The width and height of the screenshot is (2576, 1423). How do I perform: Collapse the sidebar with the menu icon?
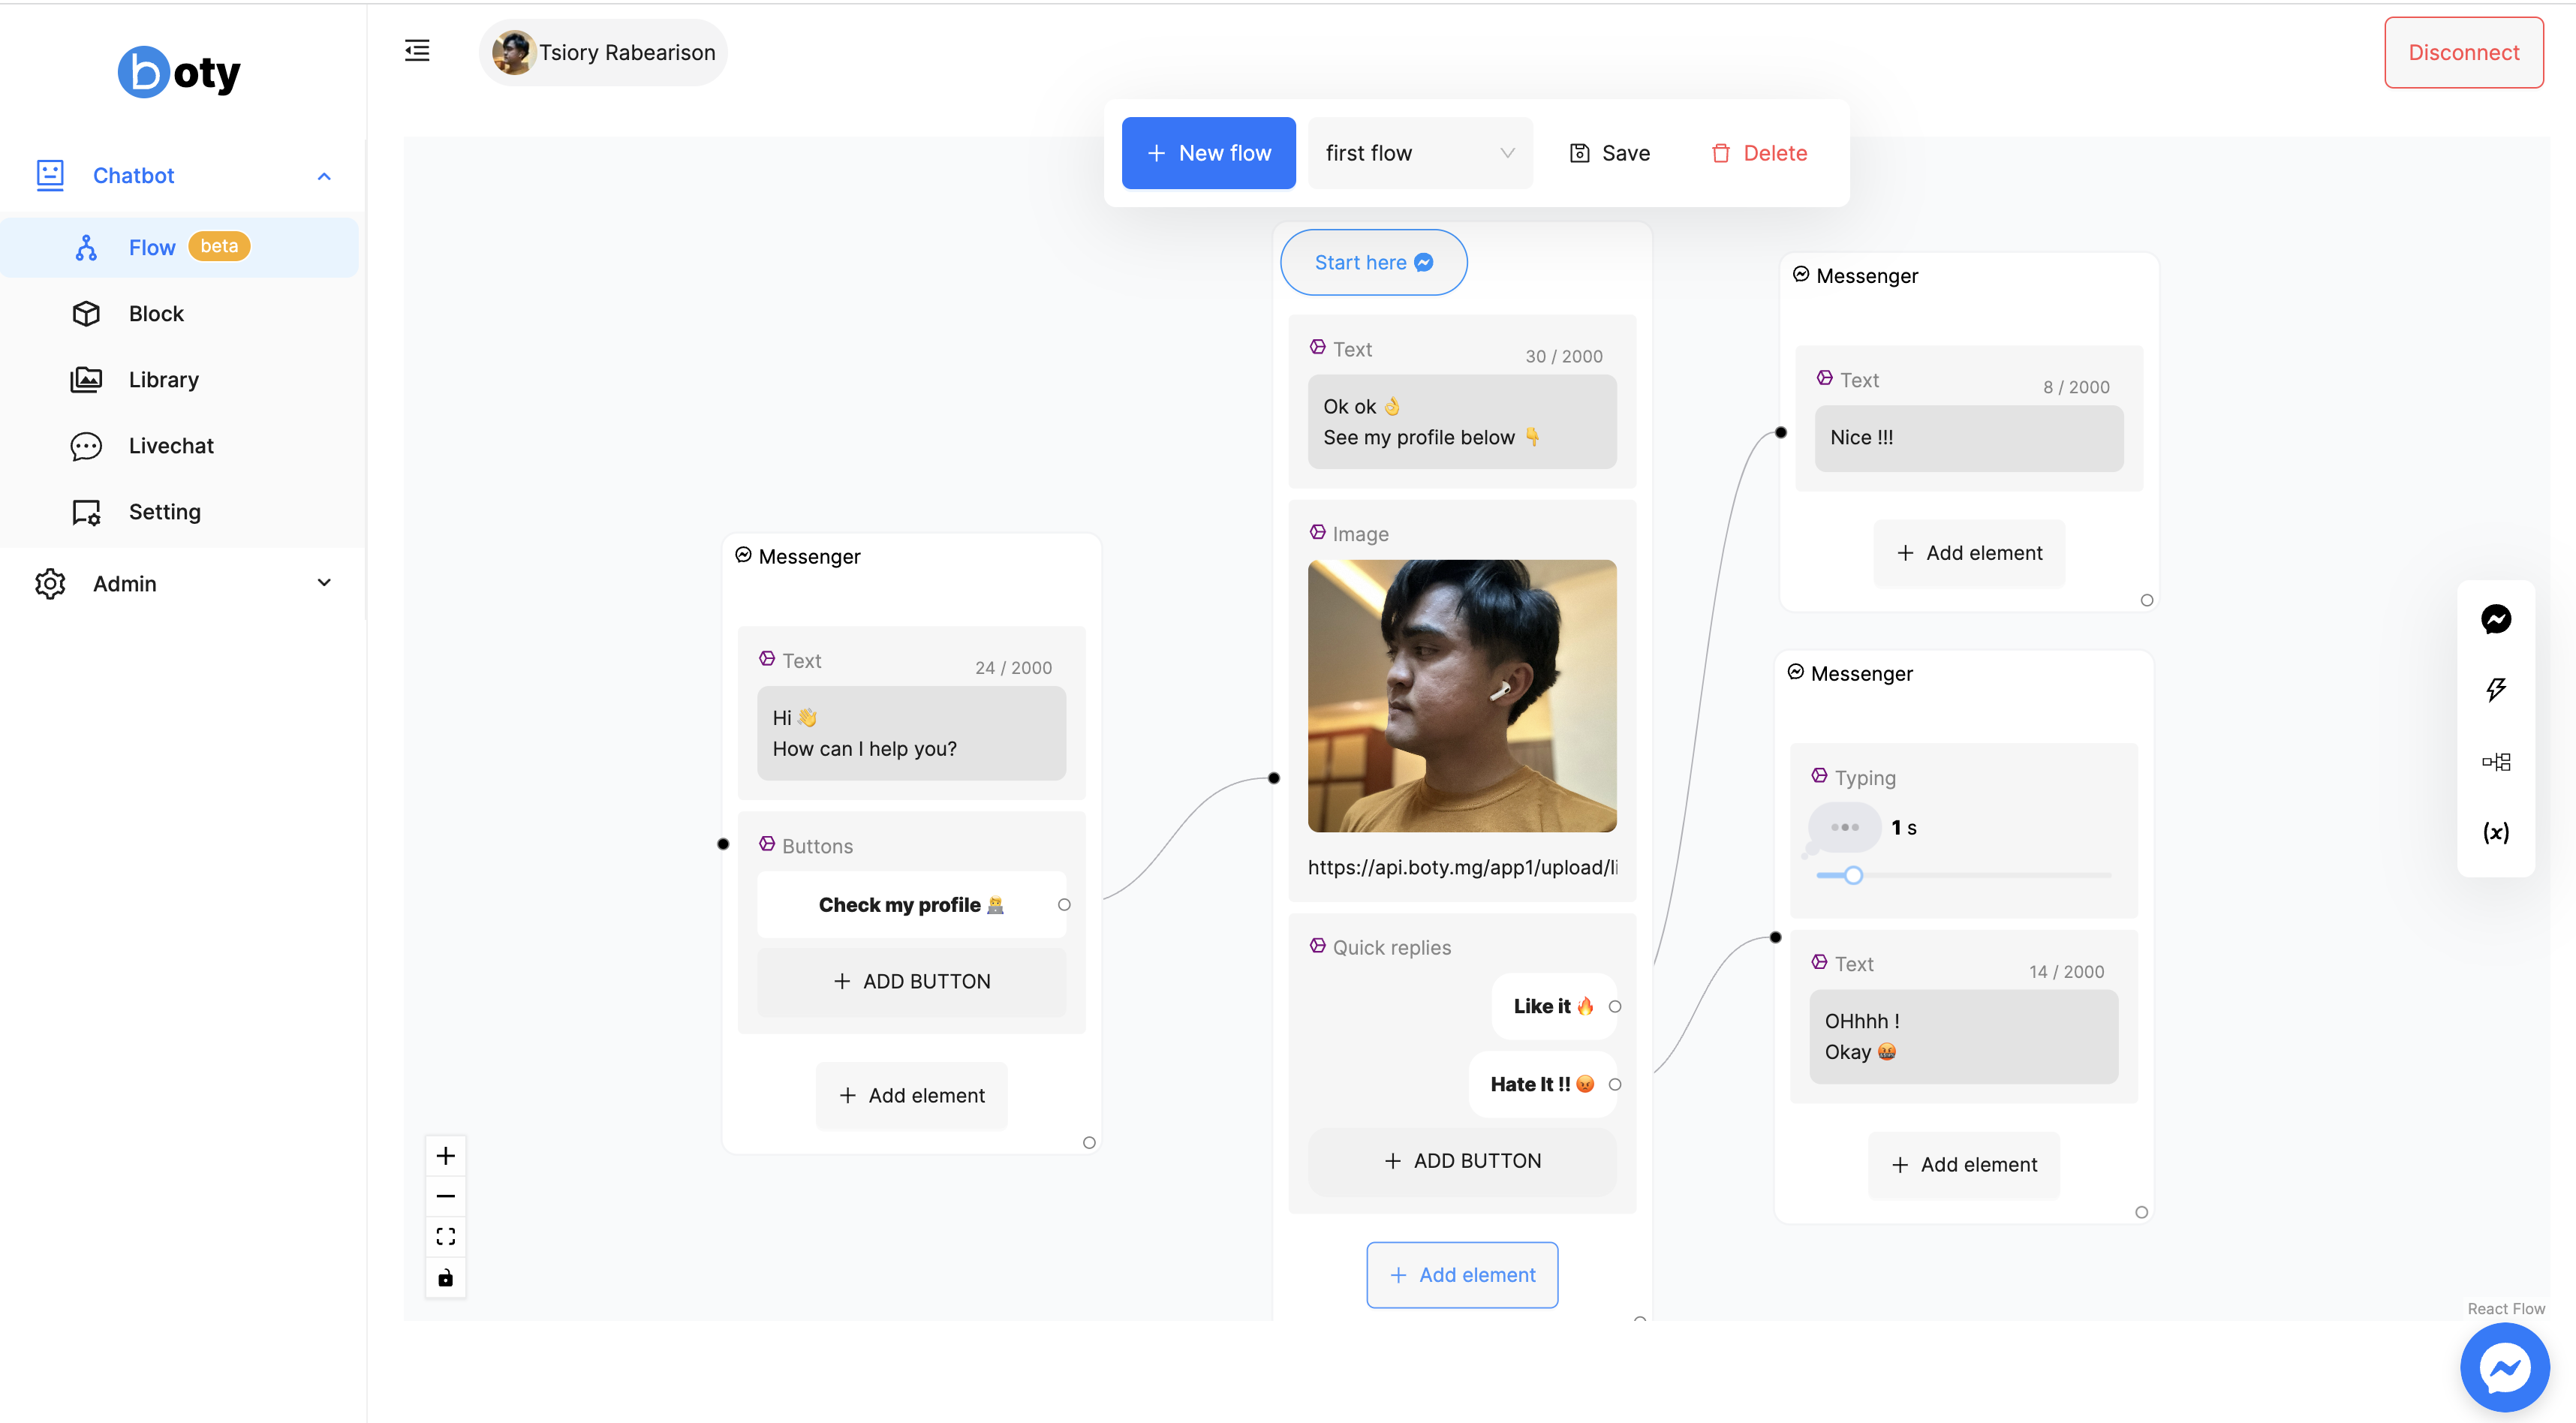coord(417,50)
